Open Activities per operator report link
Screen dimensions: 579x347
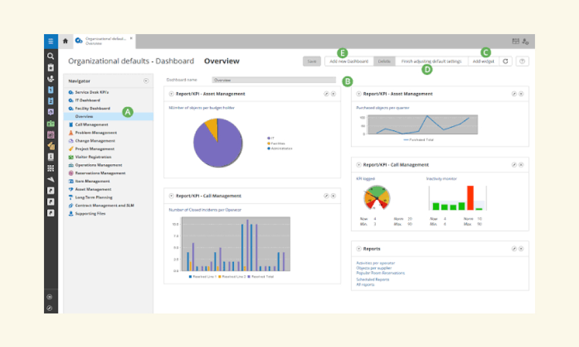376,263
